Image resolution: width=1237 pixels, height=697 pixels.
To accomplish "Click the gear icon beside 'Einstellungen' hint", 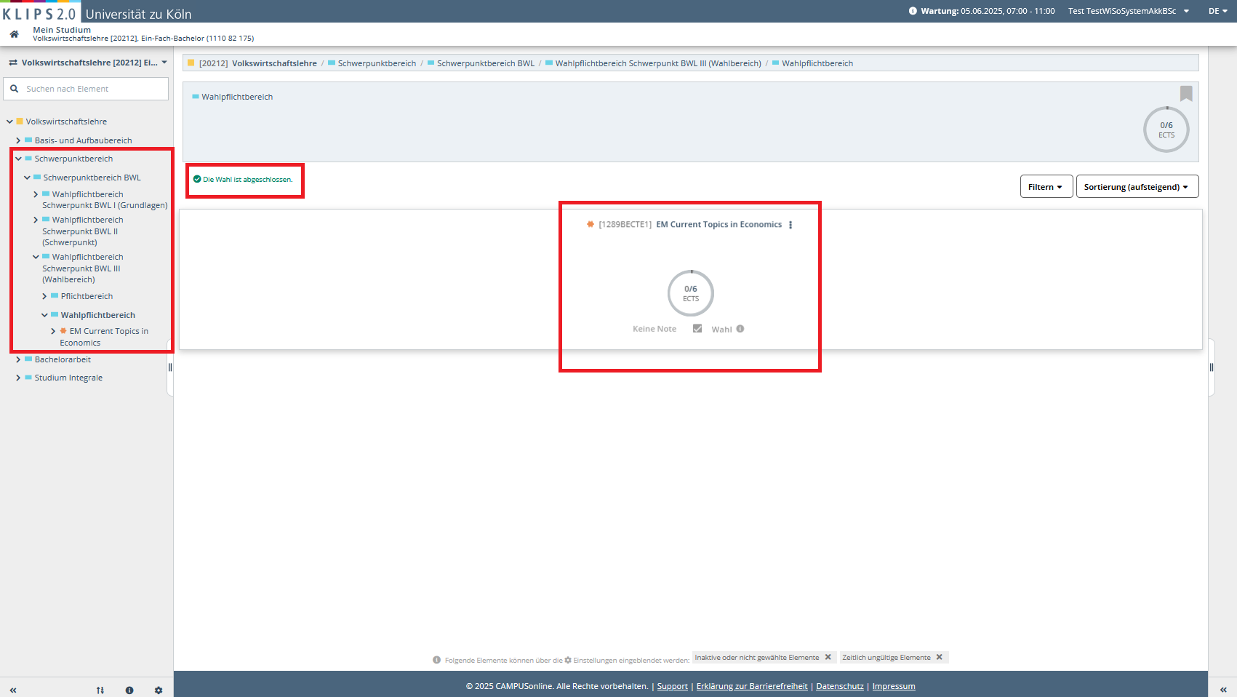I will click(x=568, y=660).
